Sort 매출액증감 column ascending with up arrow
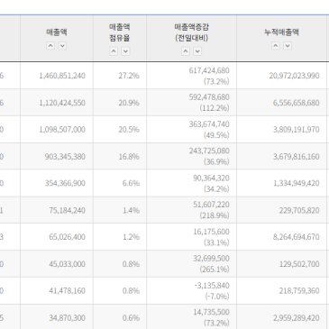Image resolution: width=329 pixels, height=329 pixels. [x=186, y=51]
